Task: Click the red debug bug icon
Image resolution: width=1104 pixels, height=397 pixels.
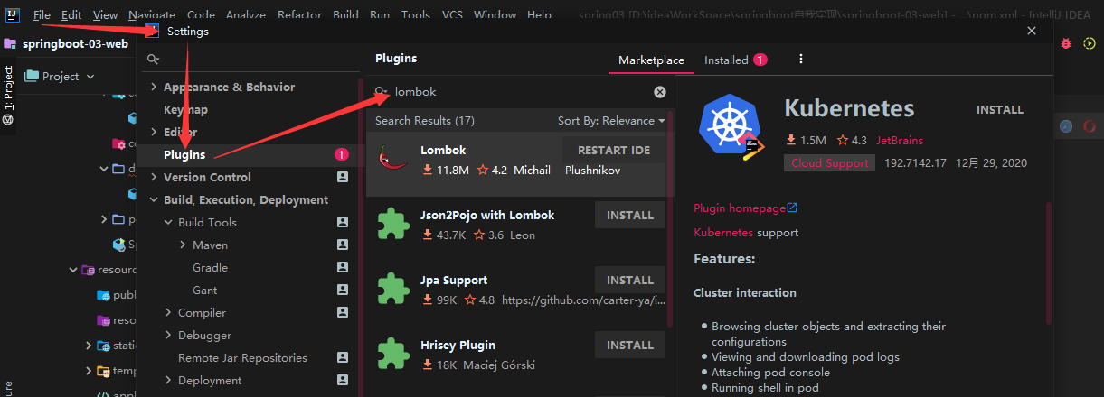Action: point(1066,43)
